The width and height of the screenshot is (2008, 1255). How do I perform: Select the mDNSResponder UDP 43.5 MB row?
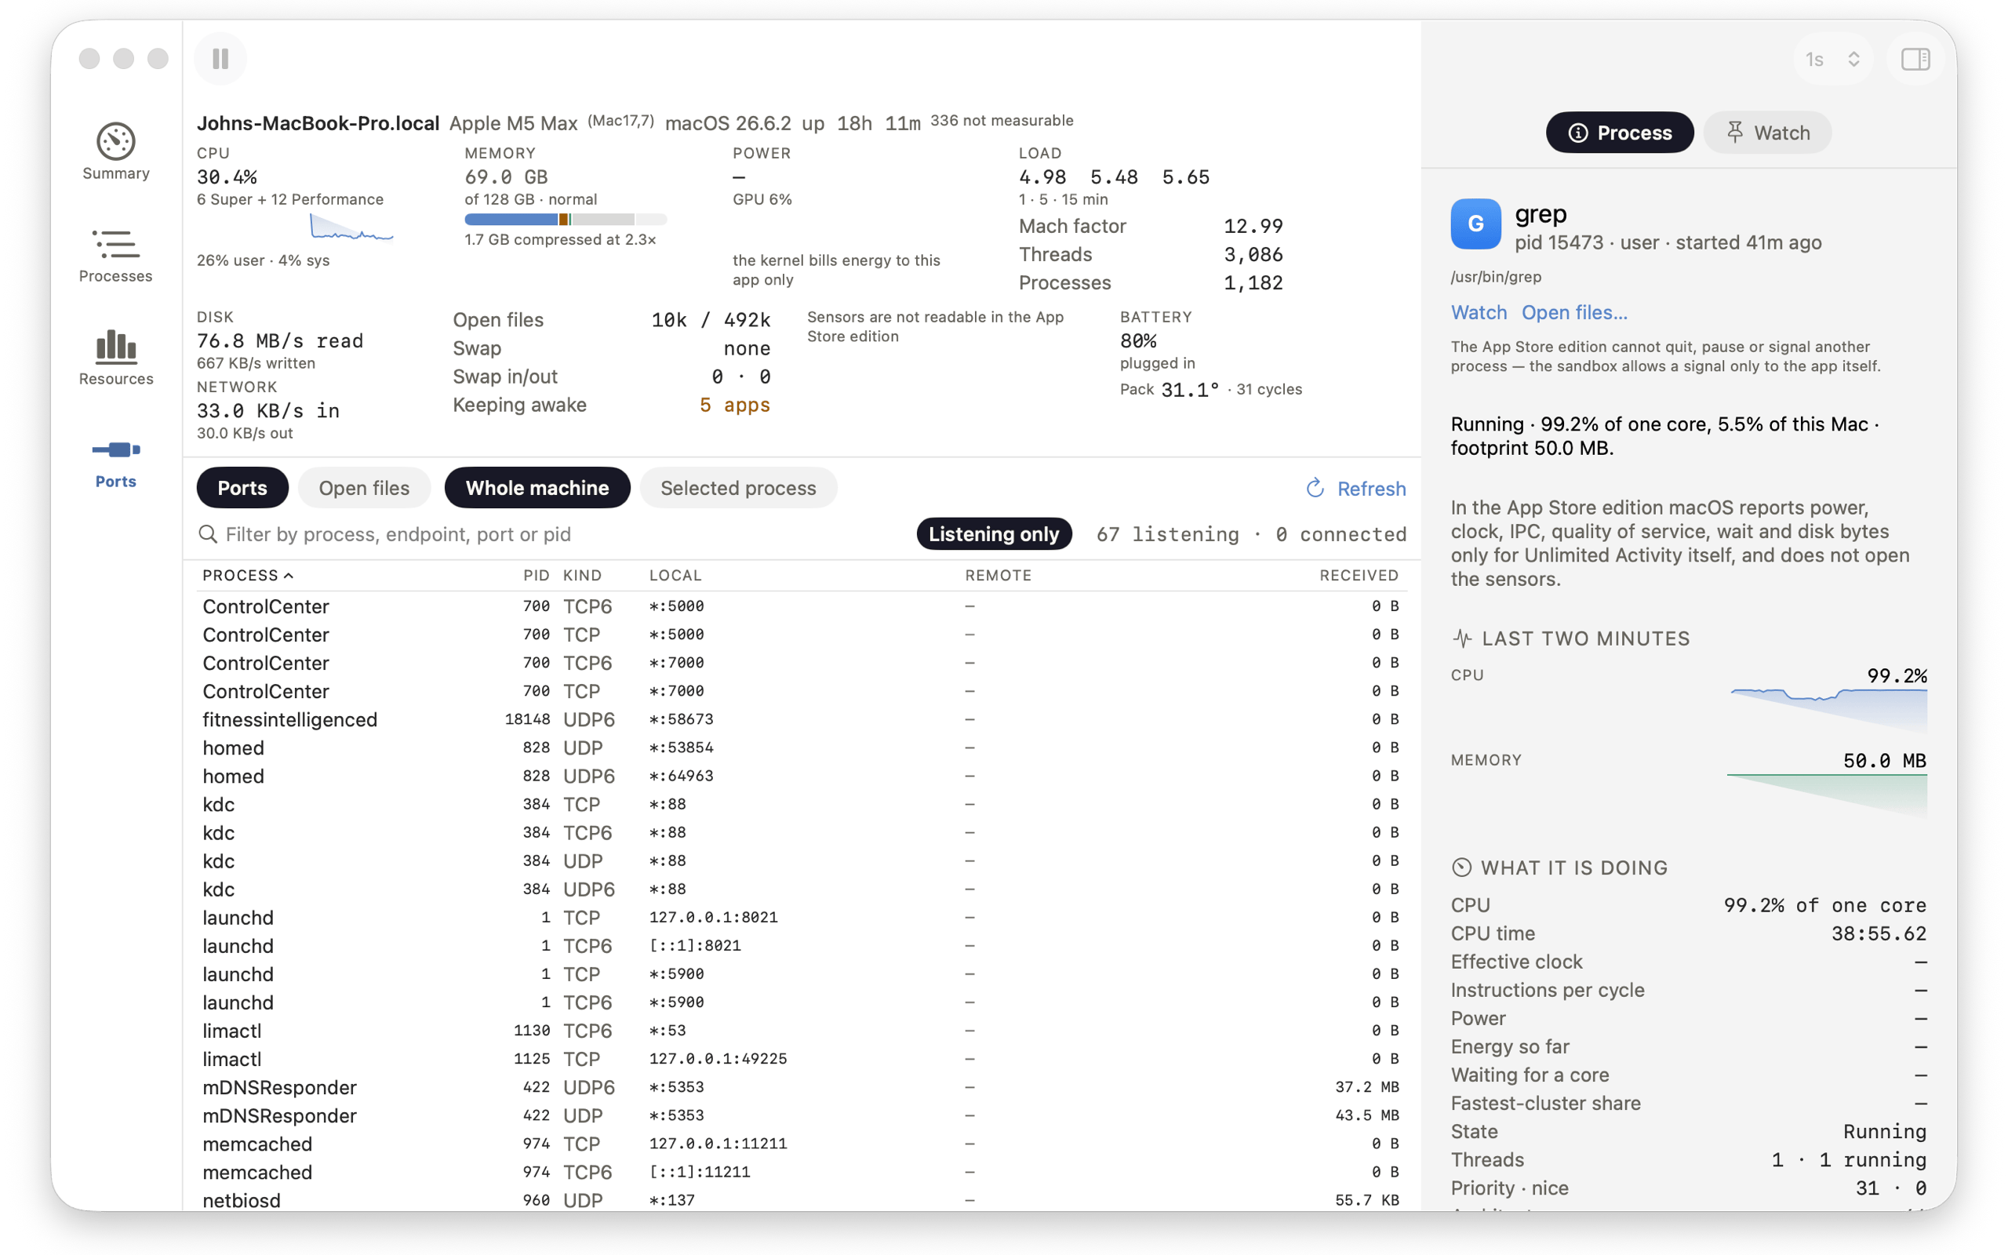tap(802, 1115)
